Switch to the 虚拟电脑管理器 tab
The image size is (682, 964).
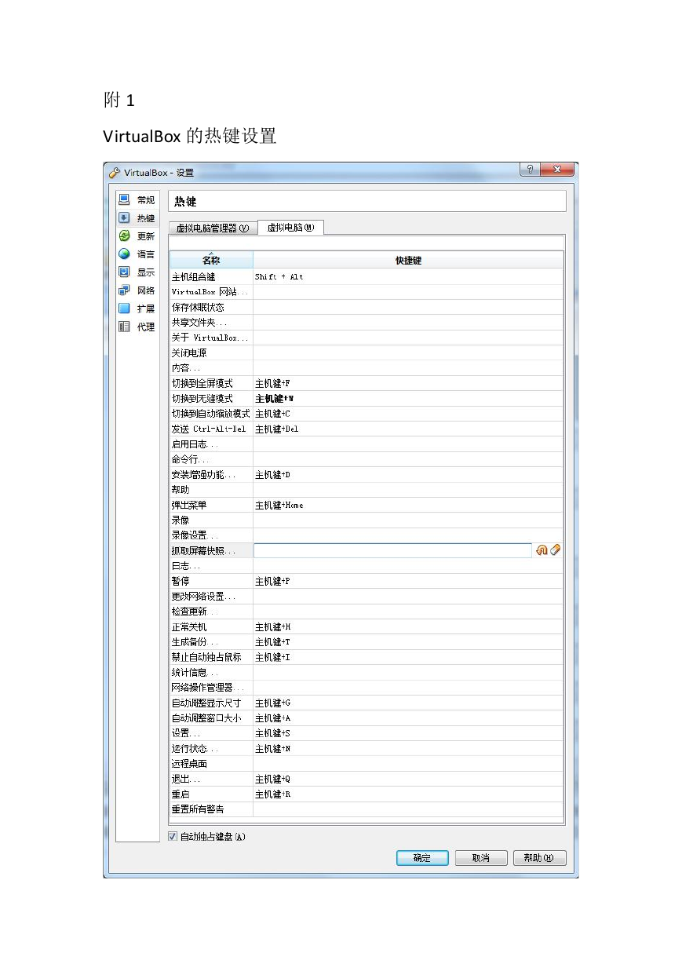[212, 228]
